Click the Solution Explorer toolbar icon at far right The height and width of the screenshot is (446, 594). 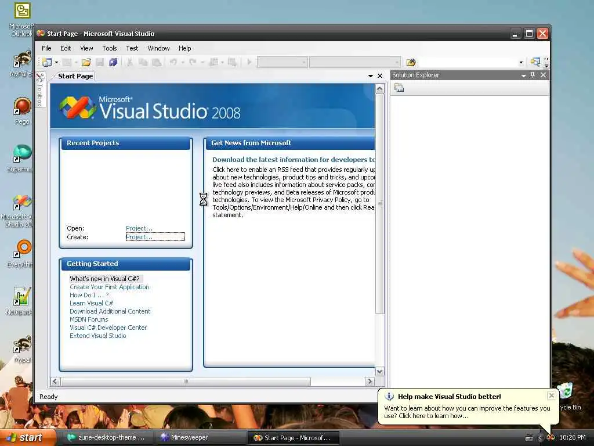535,62
